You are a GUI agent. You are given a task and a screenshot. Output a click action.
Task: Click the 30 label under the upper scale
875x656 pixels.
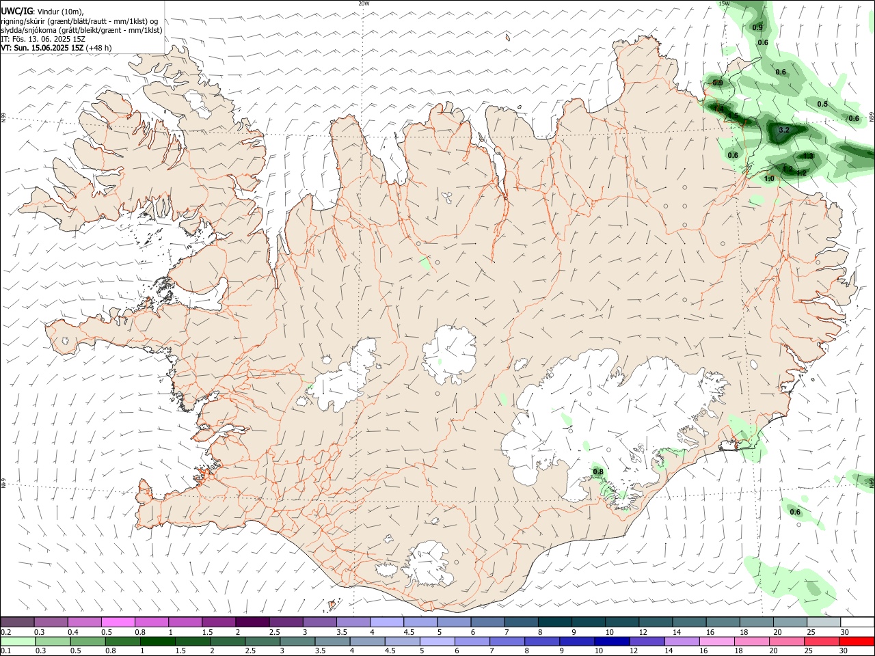pyautogui.click(x=845, y=632)
